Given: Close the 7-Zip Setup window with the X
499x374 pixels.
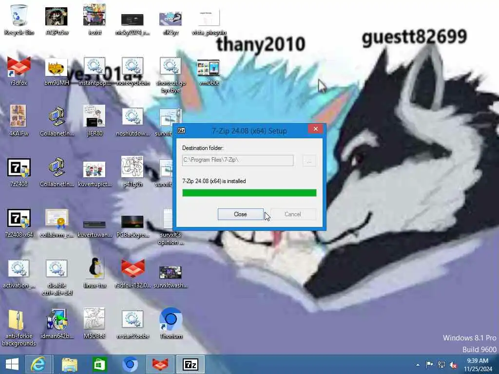Looking at the screenshot, I should tap(315, 129).
